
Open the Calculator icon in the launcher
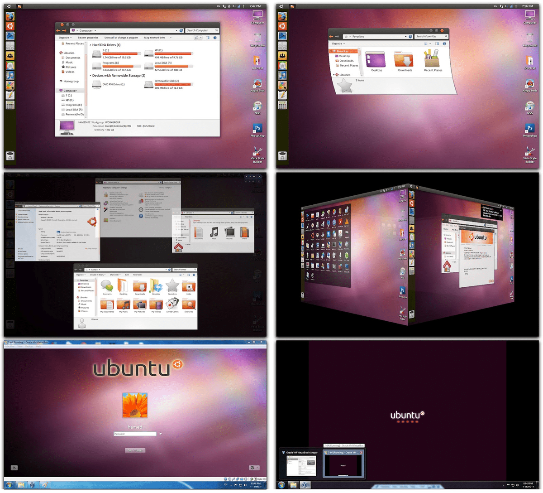click(10, 105)
